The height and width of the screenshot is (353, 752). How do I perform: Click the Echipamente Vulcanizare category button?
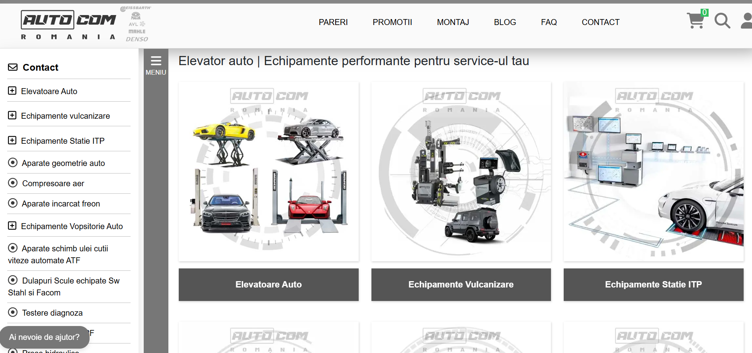461,285
